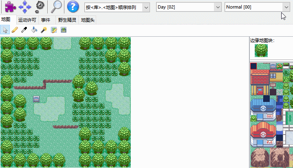Select the eyedropper picker tool
This screenshot has height=168, width=293.
point(24,30)
